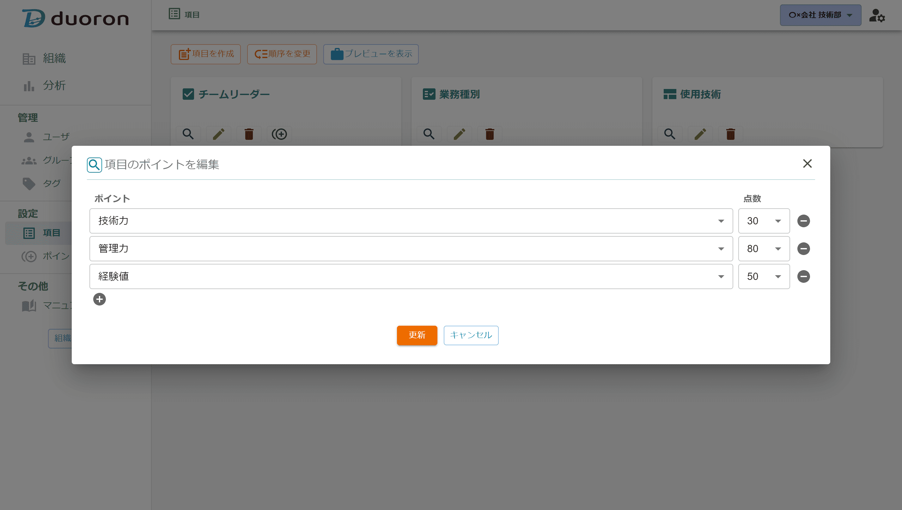This screenshot has width=902, height=510.
Task: View チームリーダー item with magnifier icon
Action: coord(188,134)
